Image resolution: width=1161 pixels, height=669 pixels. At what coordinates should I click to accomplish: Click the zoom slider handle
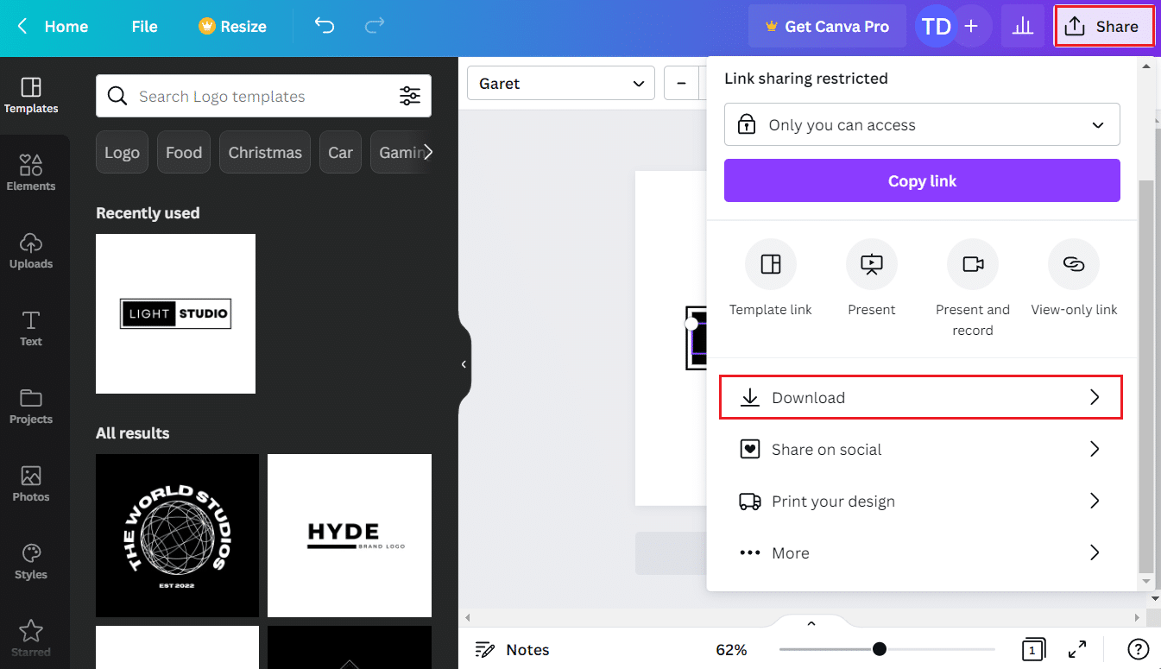pyautogui.click(x=879, y=649)
